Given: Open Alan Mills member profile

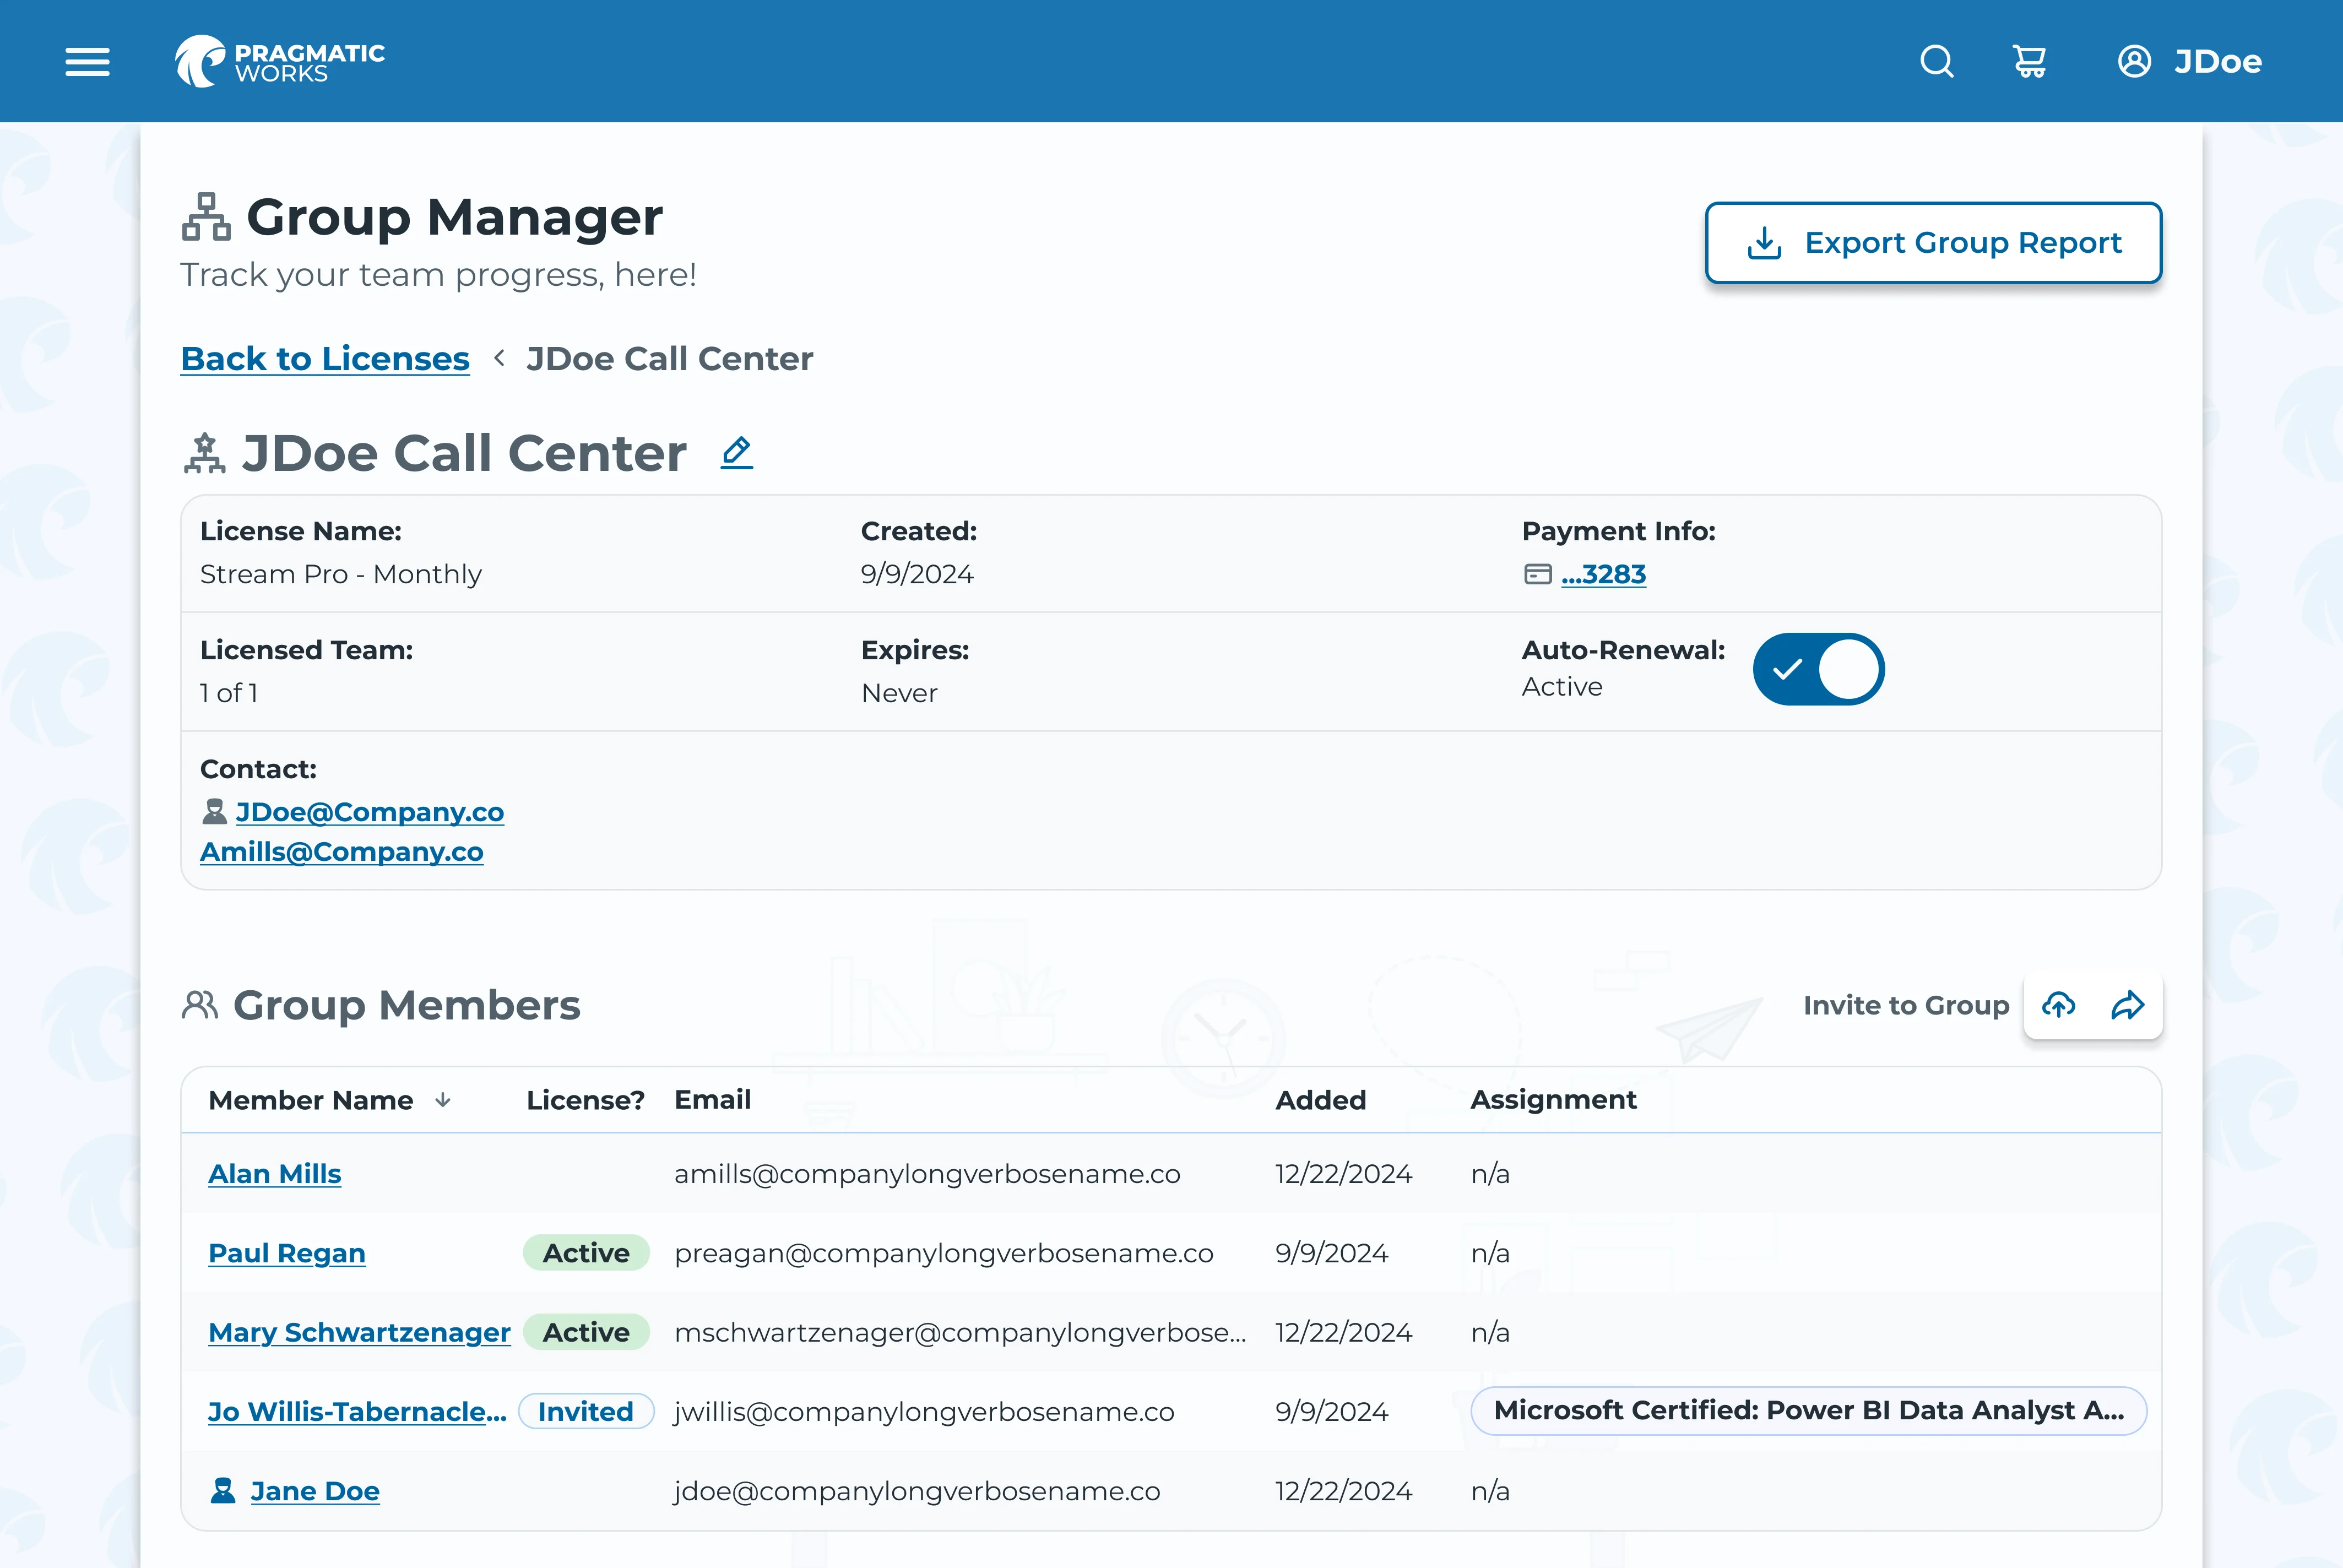Looking at the screenshot, I should [x=275, y=1174].
